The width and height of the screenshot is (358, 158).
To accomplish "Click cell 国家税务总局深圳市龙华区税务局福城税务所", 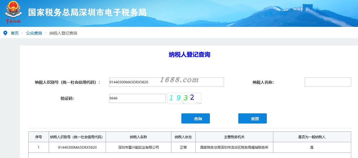I will (234, 147).
